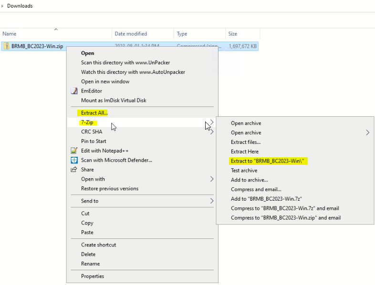The width and height of the screenshot is (375, 285).
Task: Select Scan this directory with www.UnPacker
Action: (125, 62)
